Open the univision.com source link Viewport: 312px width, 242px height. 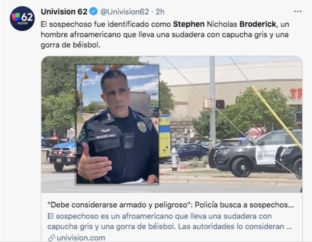click(81, 238)
